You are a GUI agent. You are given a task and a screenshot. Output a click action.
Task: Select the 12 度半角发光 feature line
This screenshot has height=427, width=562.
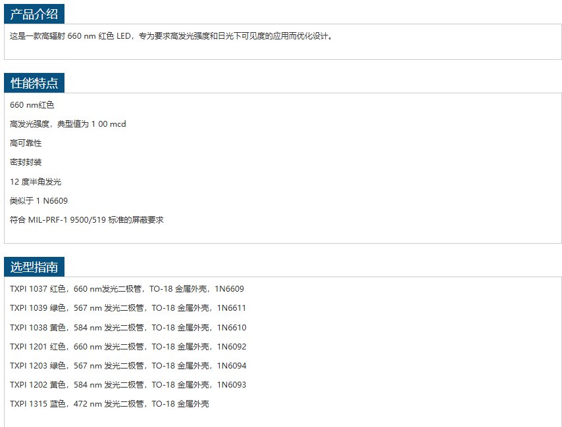[36, 182]
